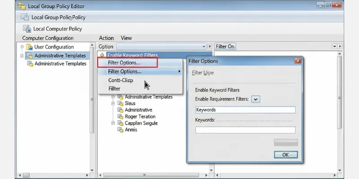Click the Computer Configuration header label
Screen dimensions: 359x179
tap(48, 38)
